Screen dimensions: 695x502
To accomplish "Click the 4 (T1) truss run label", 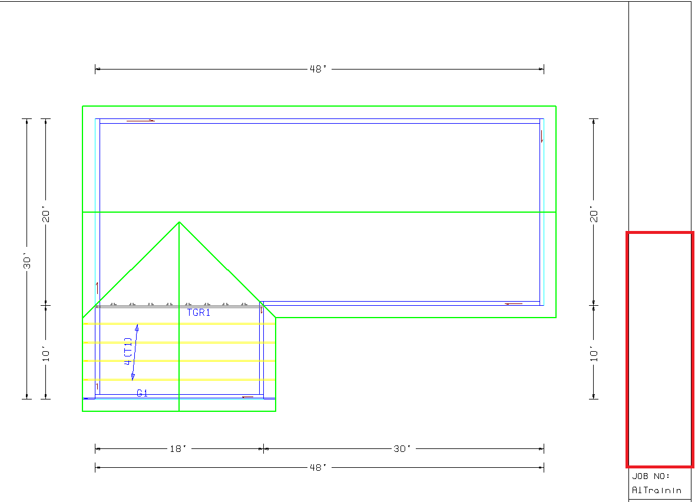I will pyautogui.click(x=128, y=352).
